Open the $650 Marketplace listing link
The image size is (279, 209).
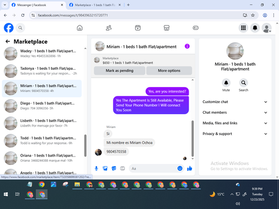[x=128, y=63]
